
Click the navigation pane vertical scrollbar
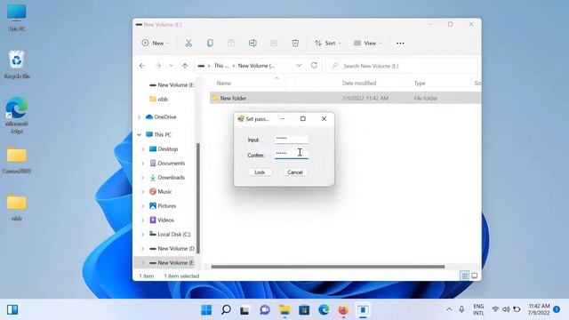[198, 198]
